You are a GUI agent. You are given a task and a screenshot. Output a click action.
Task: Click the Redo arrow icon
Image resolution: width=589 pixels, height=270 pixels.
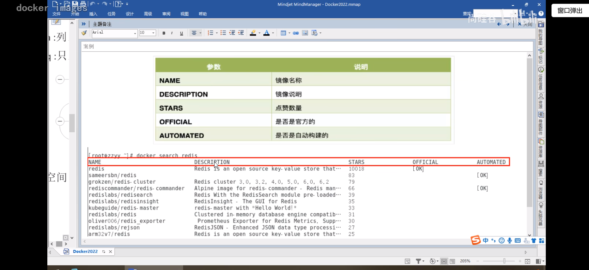(x=105, y=4)
